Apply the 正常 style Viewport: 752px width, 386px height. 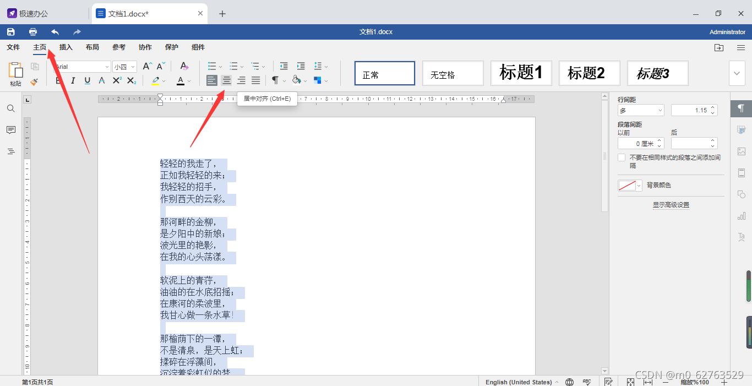tap(384, 73)
